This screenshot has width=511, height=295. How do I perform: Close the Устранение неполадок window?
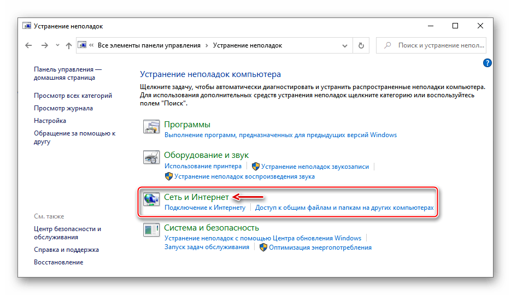(480, 26)
